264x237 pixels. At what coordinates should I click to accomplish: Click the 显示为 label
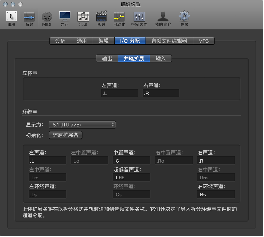(35, 125)
